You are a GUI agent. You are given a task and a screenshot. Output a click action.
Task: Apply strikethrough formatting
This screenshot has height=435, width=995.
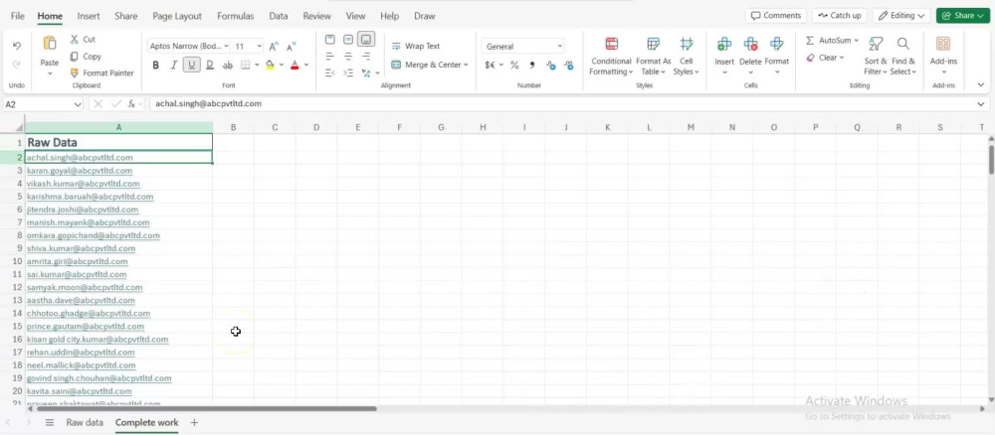(227, 65)
